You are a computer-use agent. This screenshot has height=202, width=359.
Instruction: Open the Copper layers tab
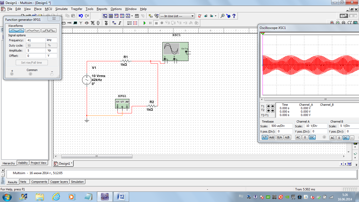coord(59,182)
